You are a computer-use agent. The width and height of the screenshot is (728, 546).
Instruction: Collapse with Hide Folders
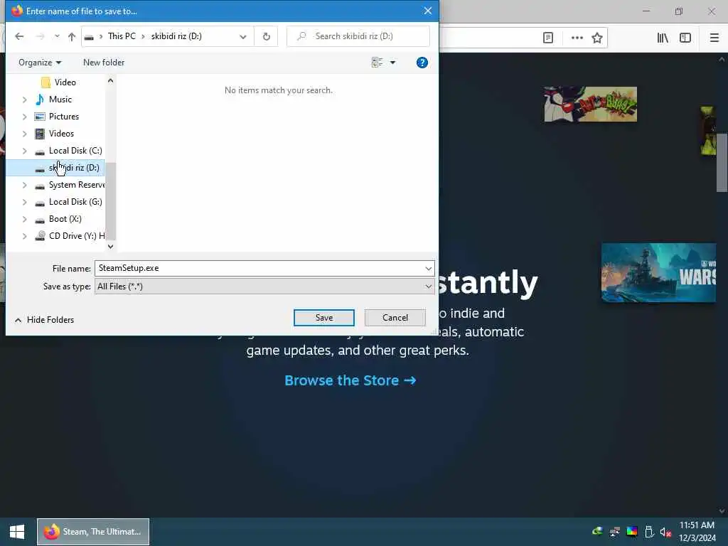point(45,320)
